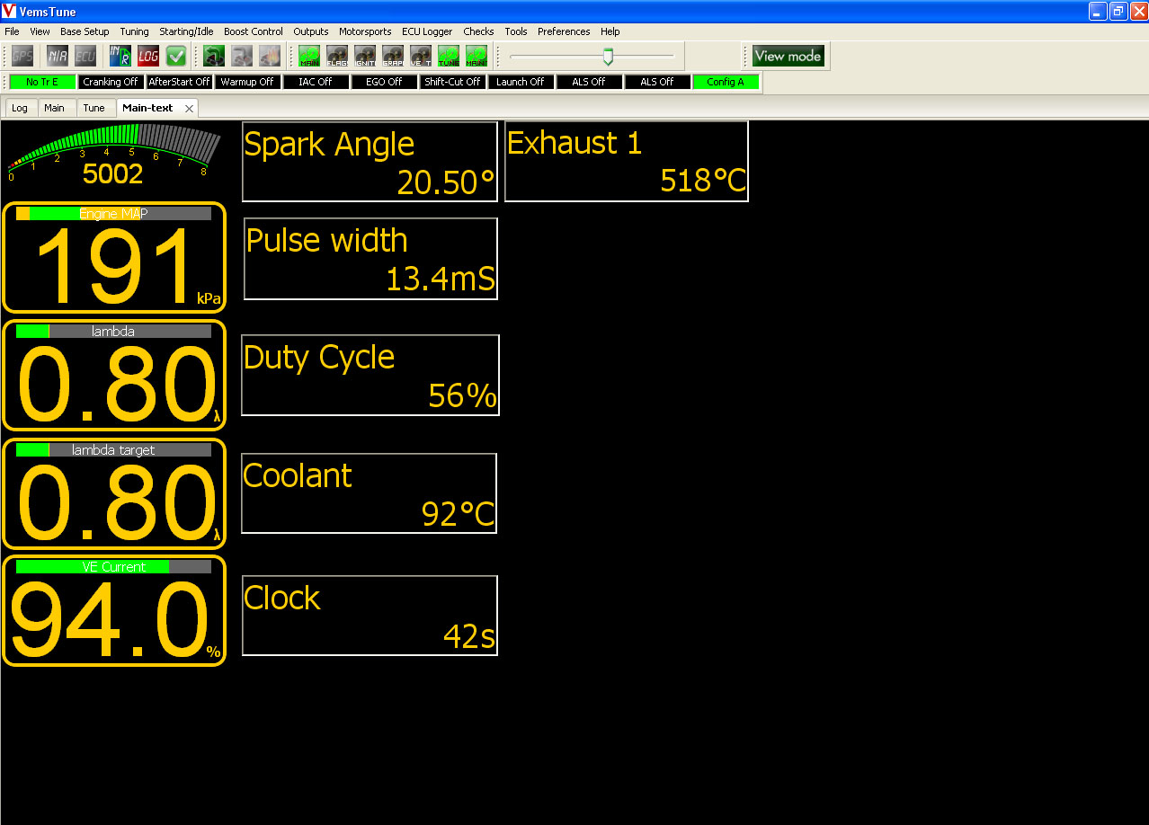1149x825 pixels.
Task: Click the View mode button
Action: (x=788, y=56)
